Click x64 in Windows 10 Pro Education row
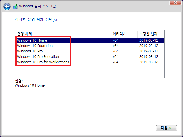 point(116,57)
